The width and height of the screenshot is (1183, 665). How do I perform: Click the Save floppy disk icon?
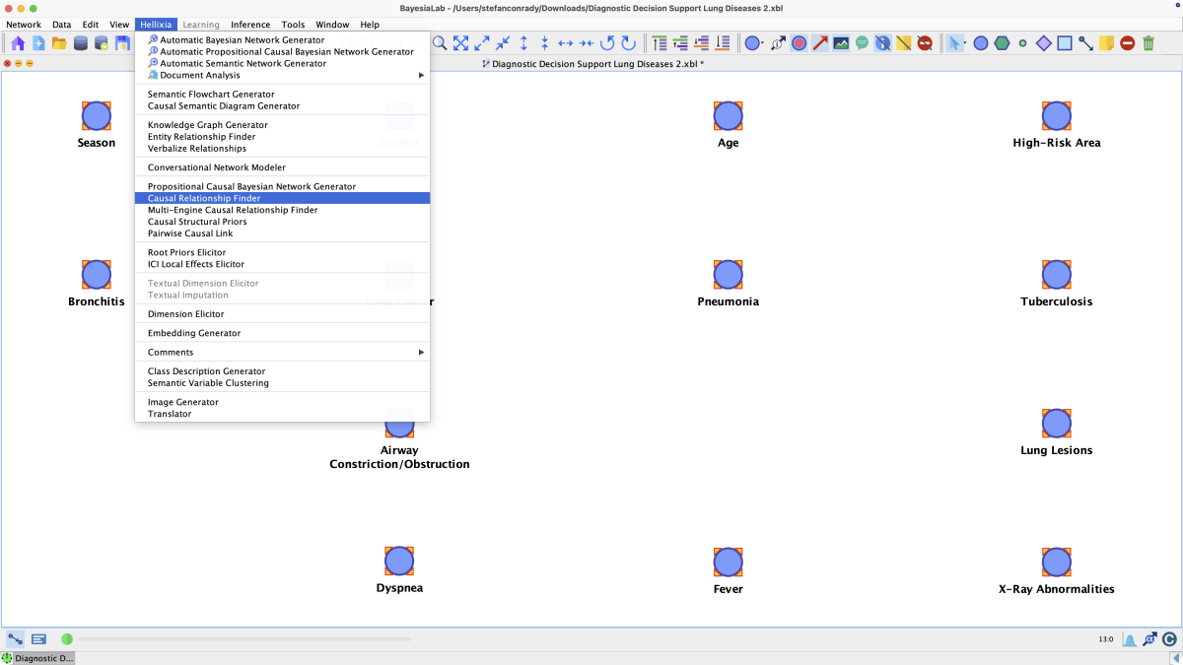122,43
